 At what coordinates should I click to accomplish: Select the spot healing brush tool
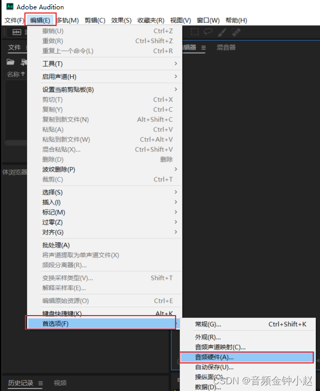pyautogui.click(x=236, y=32)
